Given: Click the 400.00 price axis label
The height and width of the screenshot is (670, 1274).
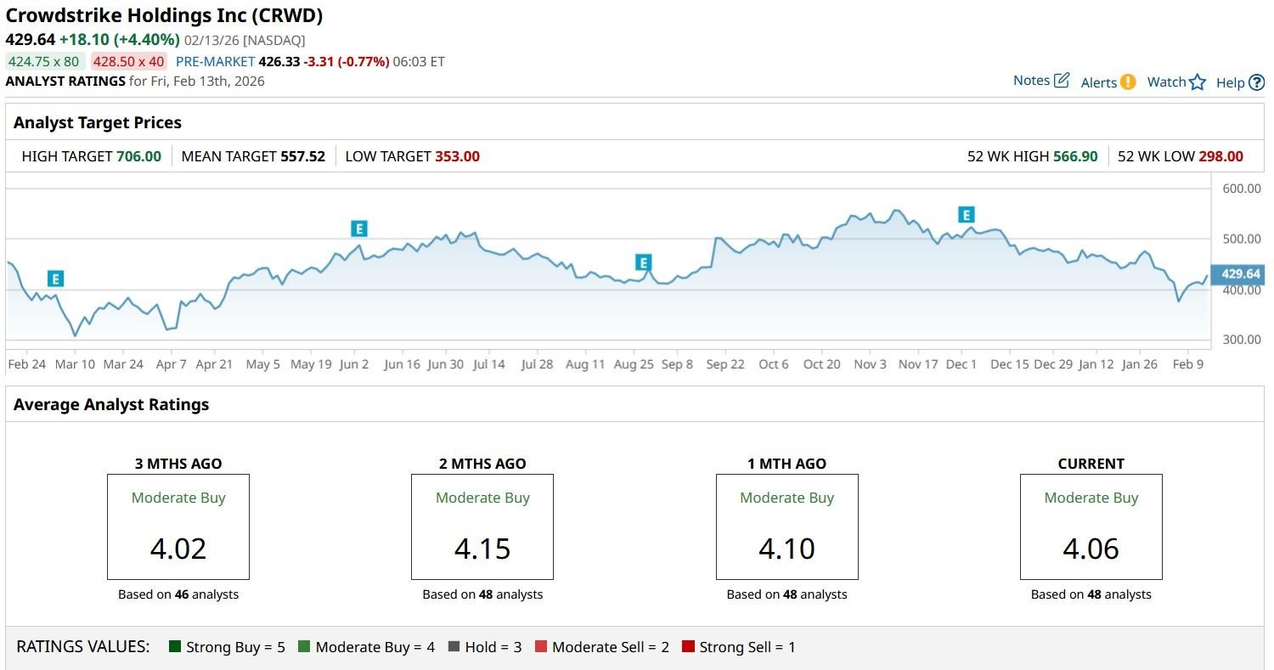Looking at the screenshot, I should (1242, 290).
